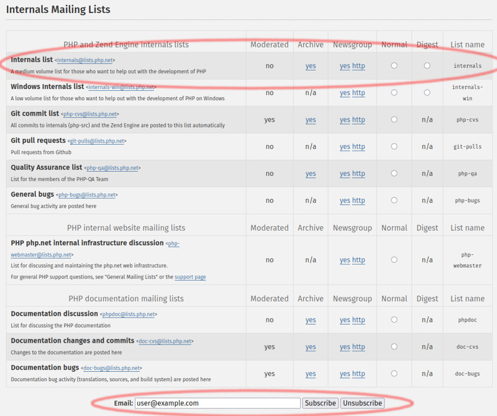497x416 pixels.
Task: Select Normal radio for General bugs
Action: [x=394, y=201]
